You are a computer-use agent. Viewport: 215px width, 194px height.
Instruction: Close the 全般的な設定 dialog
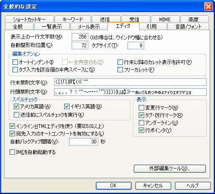pyautogui.click(x=208, y=6)
